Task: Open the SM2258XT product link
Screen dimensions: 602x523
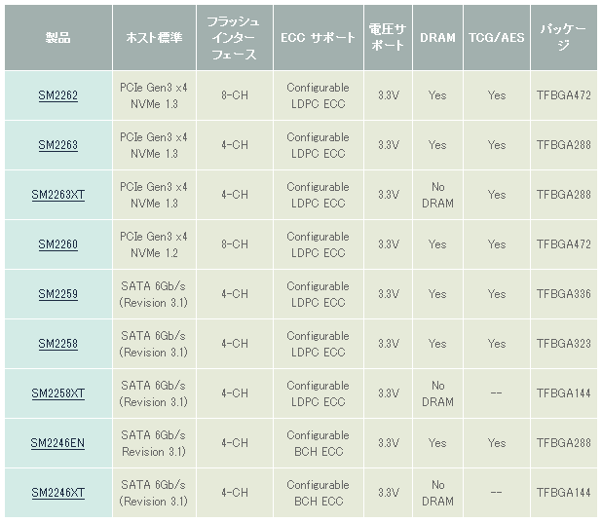Action: click(57, 393)
